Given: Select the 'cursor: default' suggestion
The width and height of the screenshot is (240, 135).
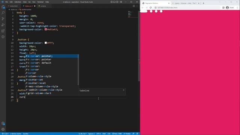Looking at the screenshot, I should click(52, 63).
